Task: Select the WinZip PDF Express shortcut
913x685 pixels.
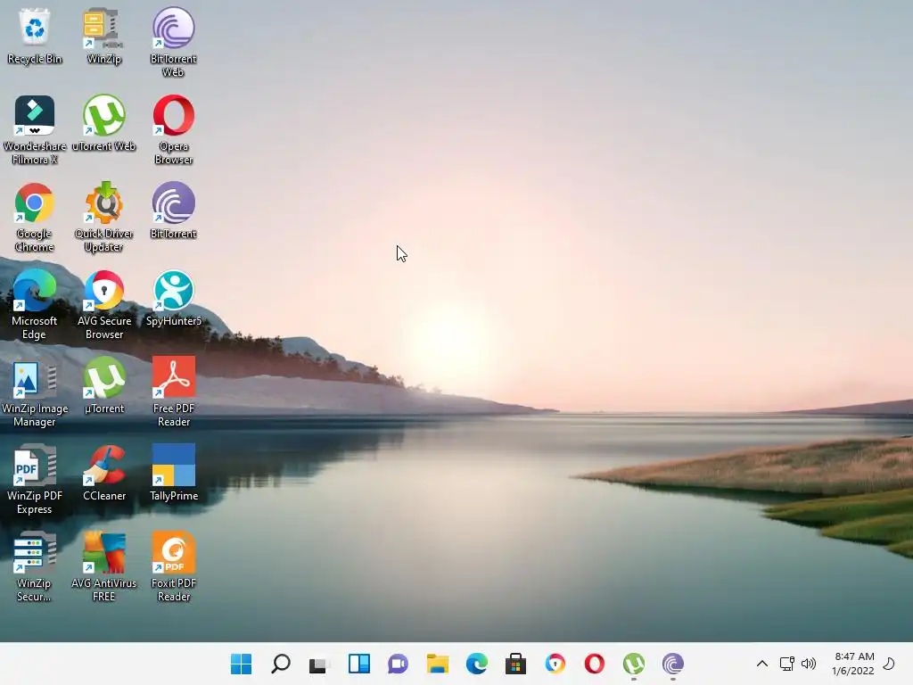Action: pyautogui.click(x=35, y=479)
